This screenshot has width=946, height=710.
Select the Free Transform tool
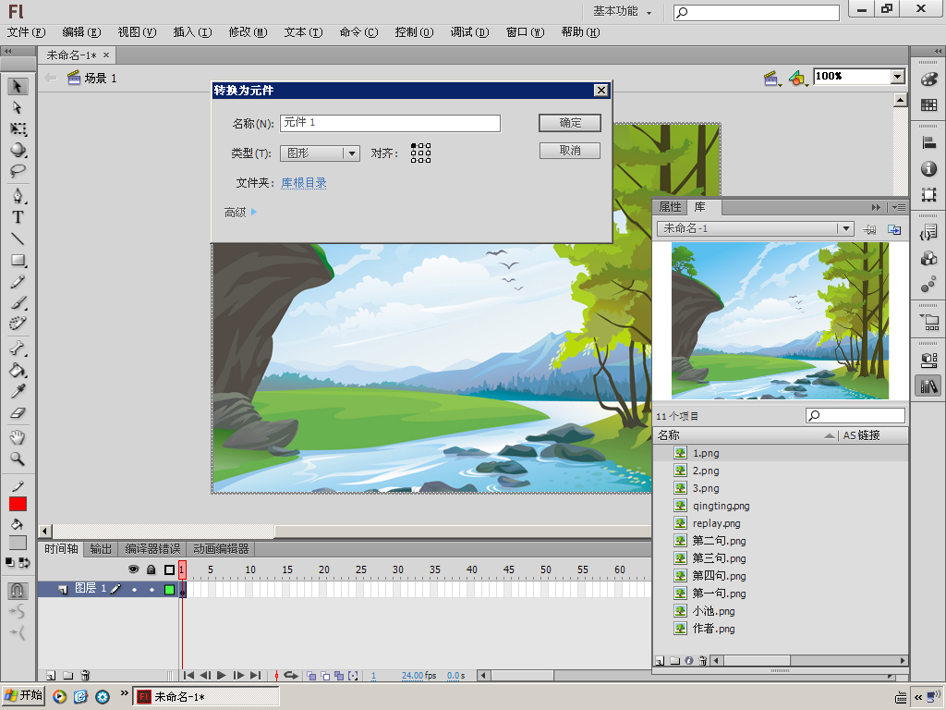(x=18, y=129)
